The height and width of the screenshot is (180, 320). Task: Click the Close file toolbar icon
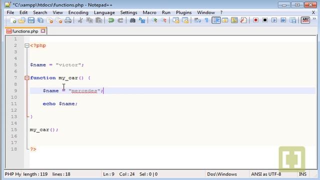coord(50,20)
